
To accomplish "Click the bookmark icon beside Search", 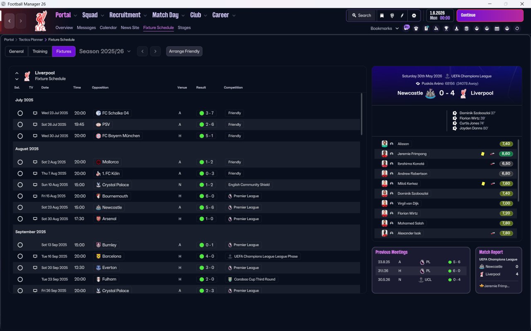I will (382, 15).
